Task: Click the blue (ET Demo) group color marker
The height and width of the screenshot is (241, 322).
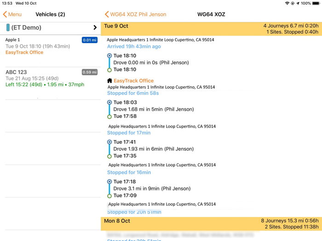Action: tap(8, 28)
